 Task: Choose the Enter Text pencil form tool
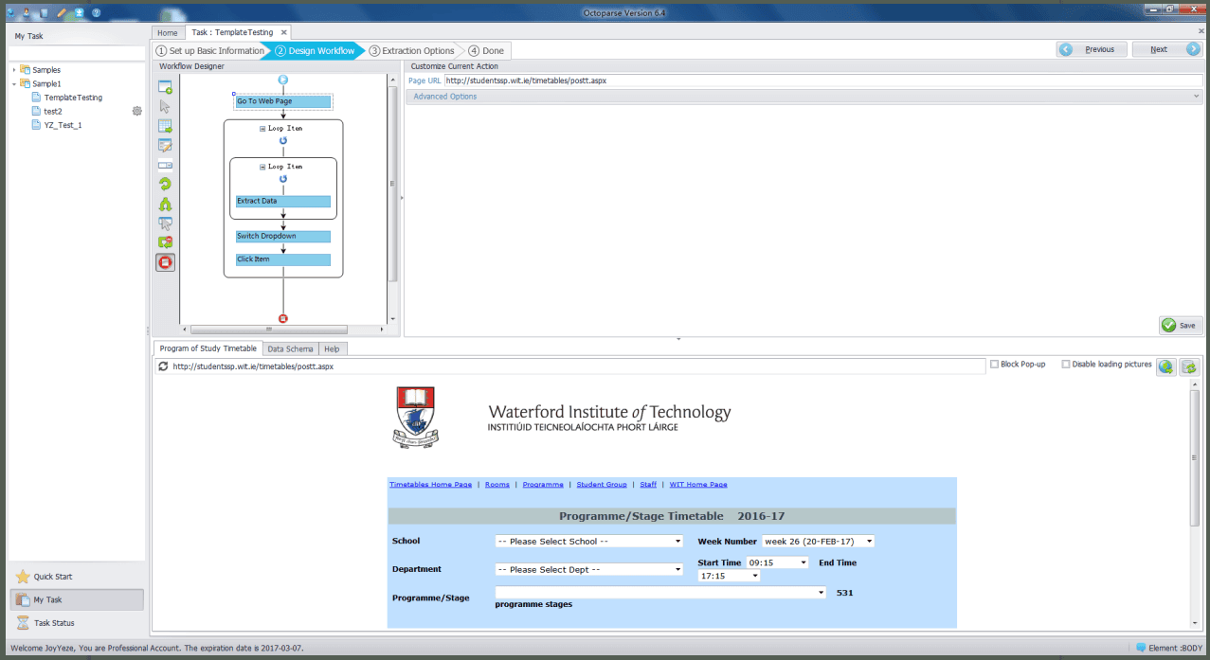coord(165,146)
